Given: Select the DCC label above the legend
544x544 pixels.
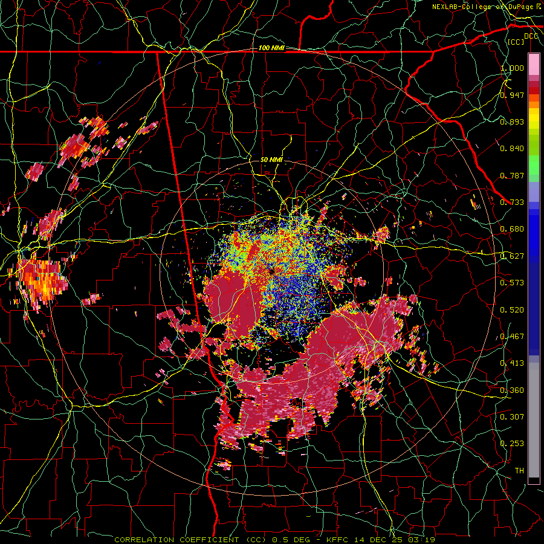Looking at the screenshot, I should point(531,36).
